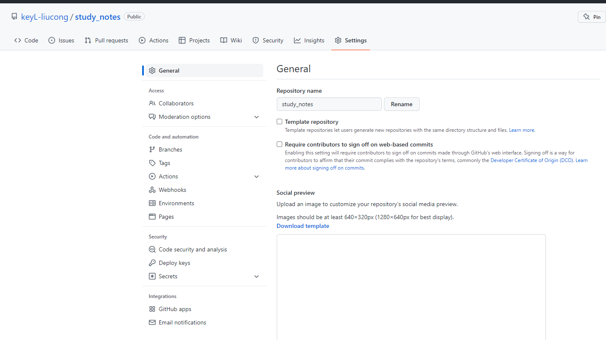The image size is (606, 340).
Task: Open the keyL-liucong owner link
Action: [x=45, y=17]
